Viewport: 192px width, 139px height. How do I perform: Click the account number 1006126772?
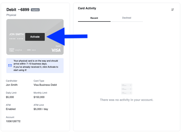coord(13,121)
